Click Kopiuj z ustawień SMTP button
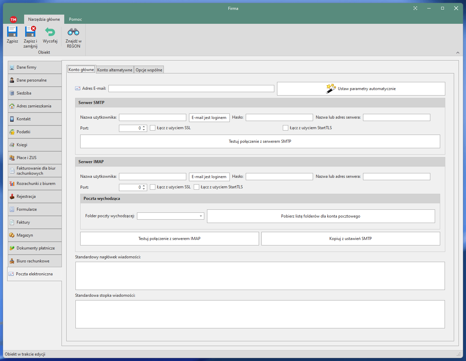Viewport: 466px width, 361px height. tap(350, 239)
